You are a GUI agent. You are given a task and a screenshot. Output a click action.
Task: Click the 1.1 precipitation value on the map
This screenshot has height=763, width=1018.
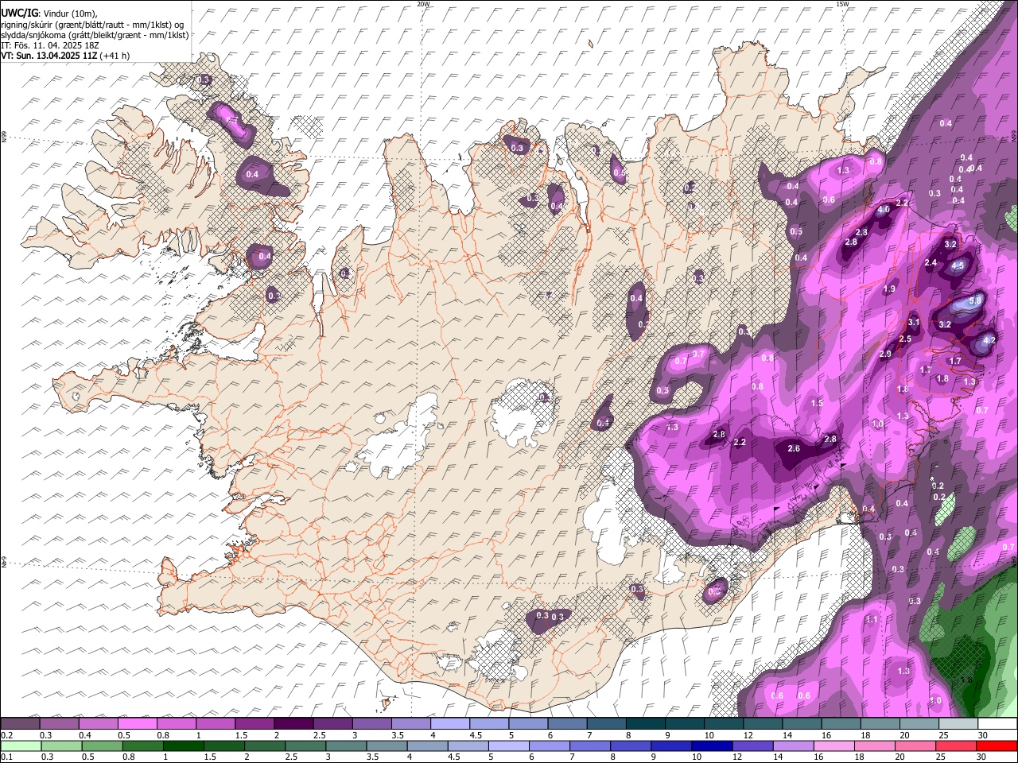872,620
